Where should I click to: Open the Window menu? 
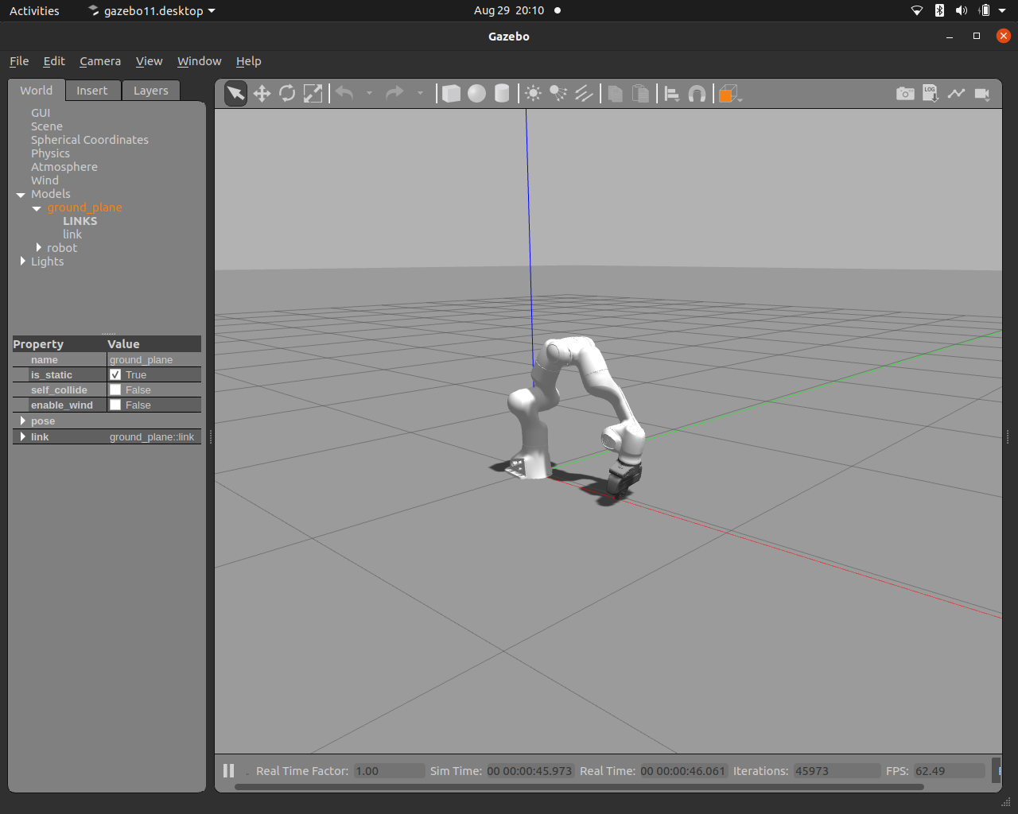(199, 61)
